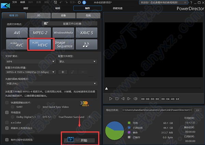Choose the MPEG-2 output format
This screenshot has width=205, height=145.
(x=40, y=33)
